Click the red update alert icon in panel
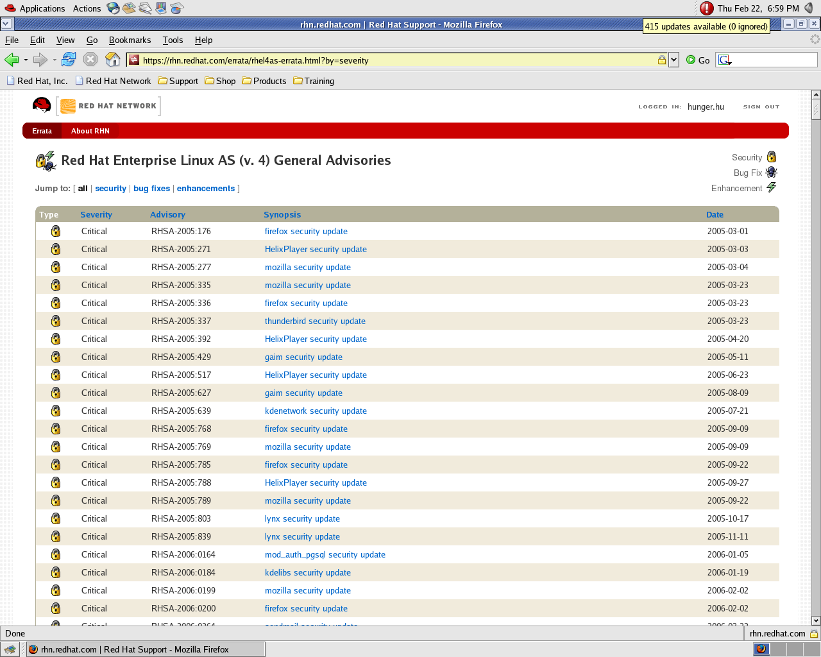 point(707,8)
